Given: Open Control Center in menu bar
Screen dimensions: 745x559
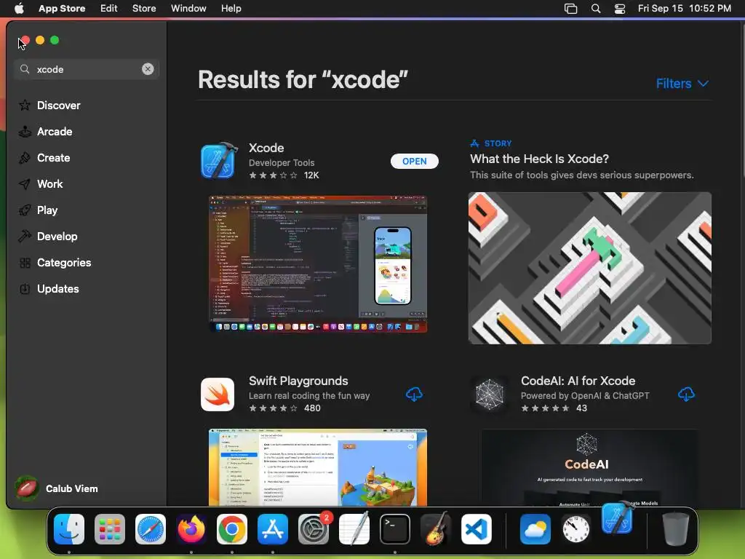Looking at the screenshot, I should 620,9.
